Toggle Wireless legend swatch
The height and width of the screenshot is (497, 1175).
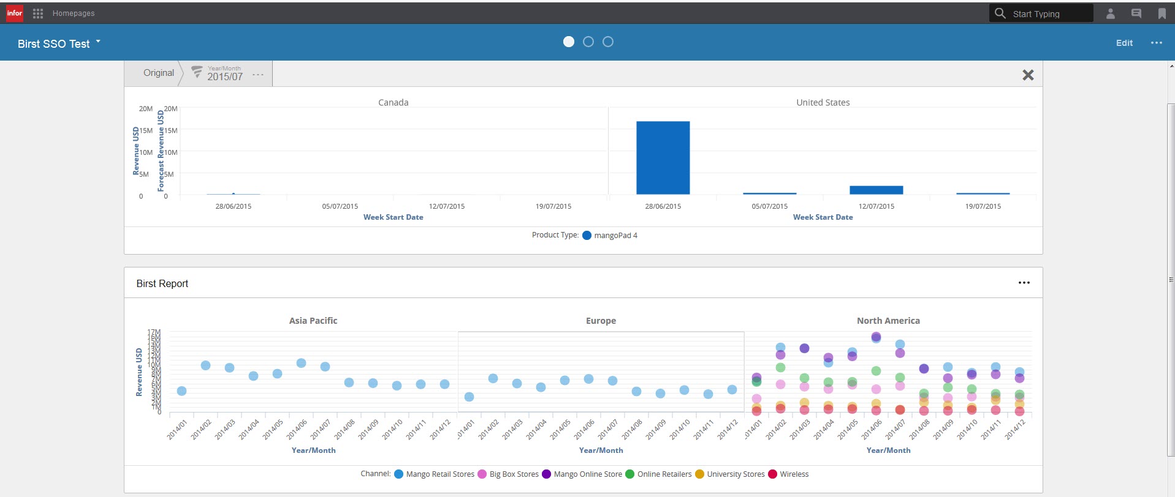click(x=772, y=474)
